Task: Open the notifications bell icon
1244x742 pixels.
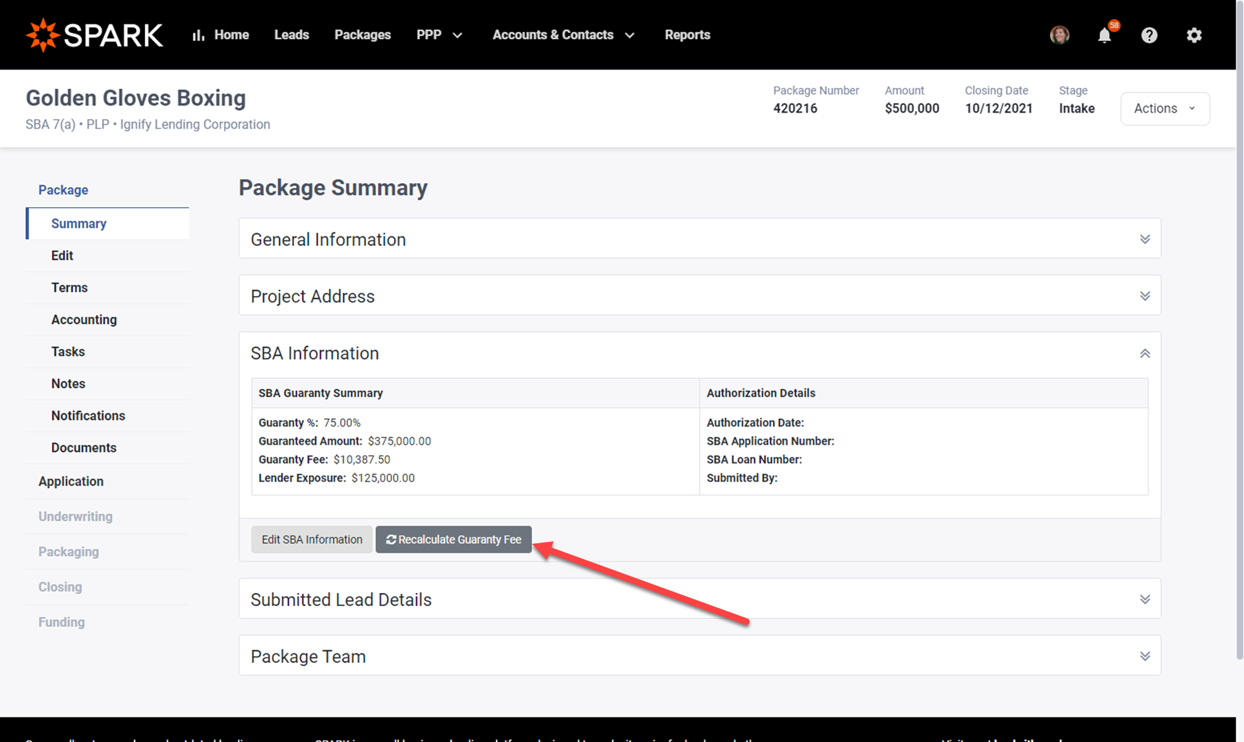Action: click(x=1103, y=36)
